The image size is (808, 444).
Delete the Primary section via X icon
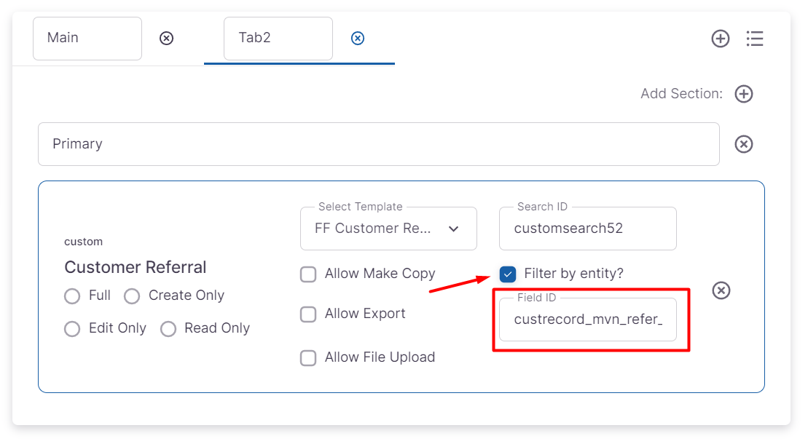pyautogui.click(x=744, y=144)
